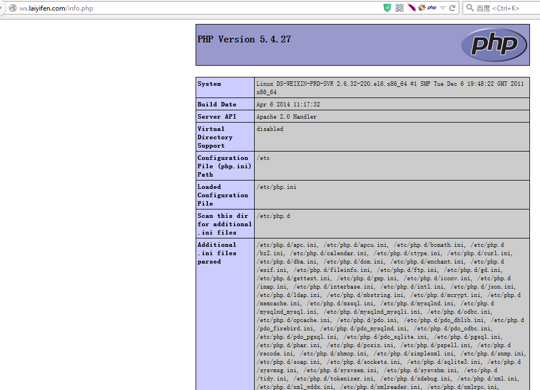Click the '/etc/php.d' value

tap(273, 216)
